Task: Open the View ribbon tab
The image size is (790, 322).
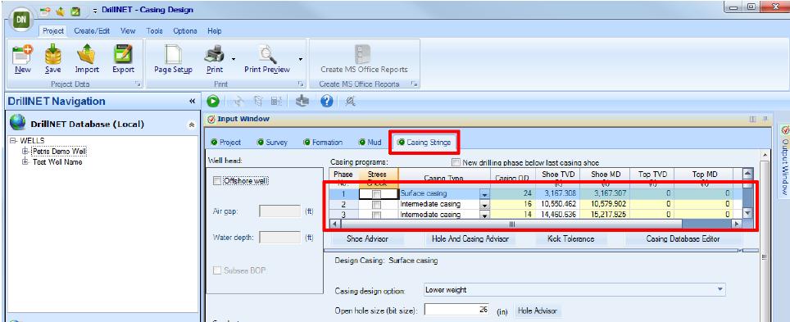Action: pos(128,31)
